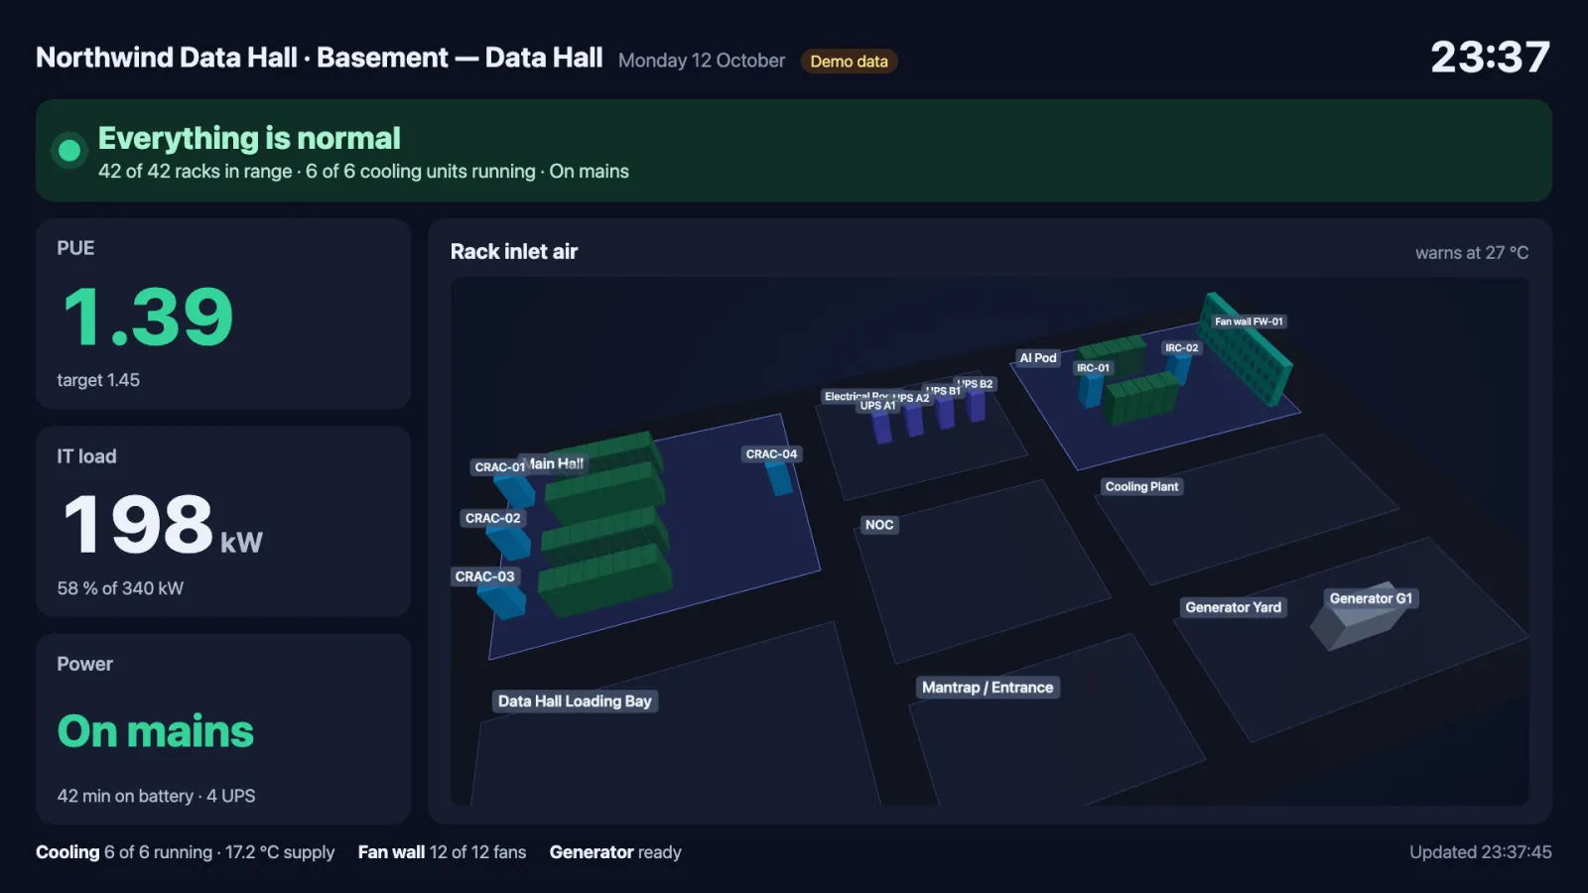The height and width of the screenshot is (893, 1588).
Task: Select the CRAC-04 cooling unit label
Action: [x=771, y=454]
